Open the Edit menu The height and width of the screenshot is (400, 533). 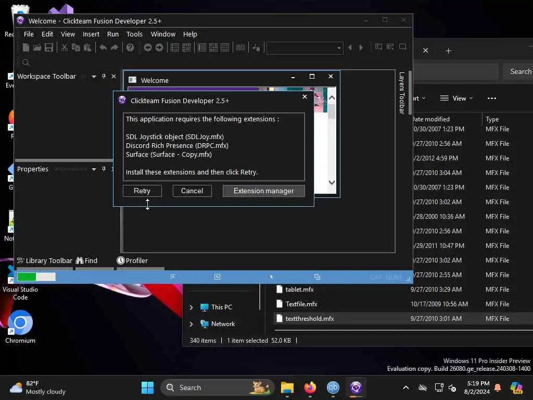point(47,34)
